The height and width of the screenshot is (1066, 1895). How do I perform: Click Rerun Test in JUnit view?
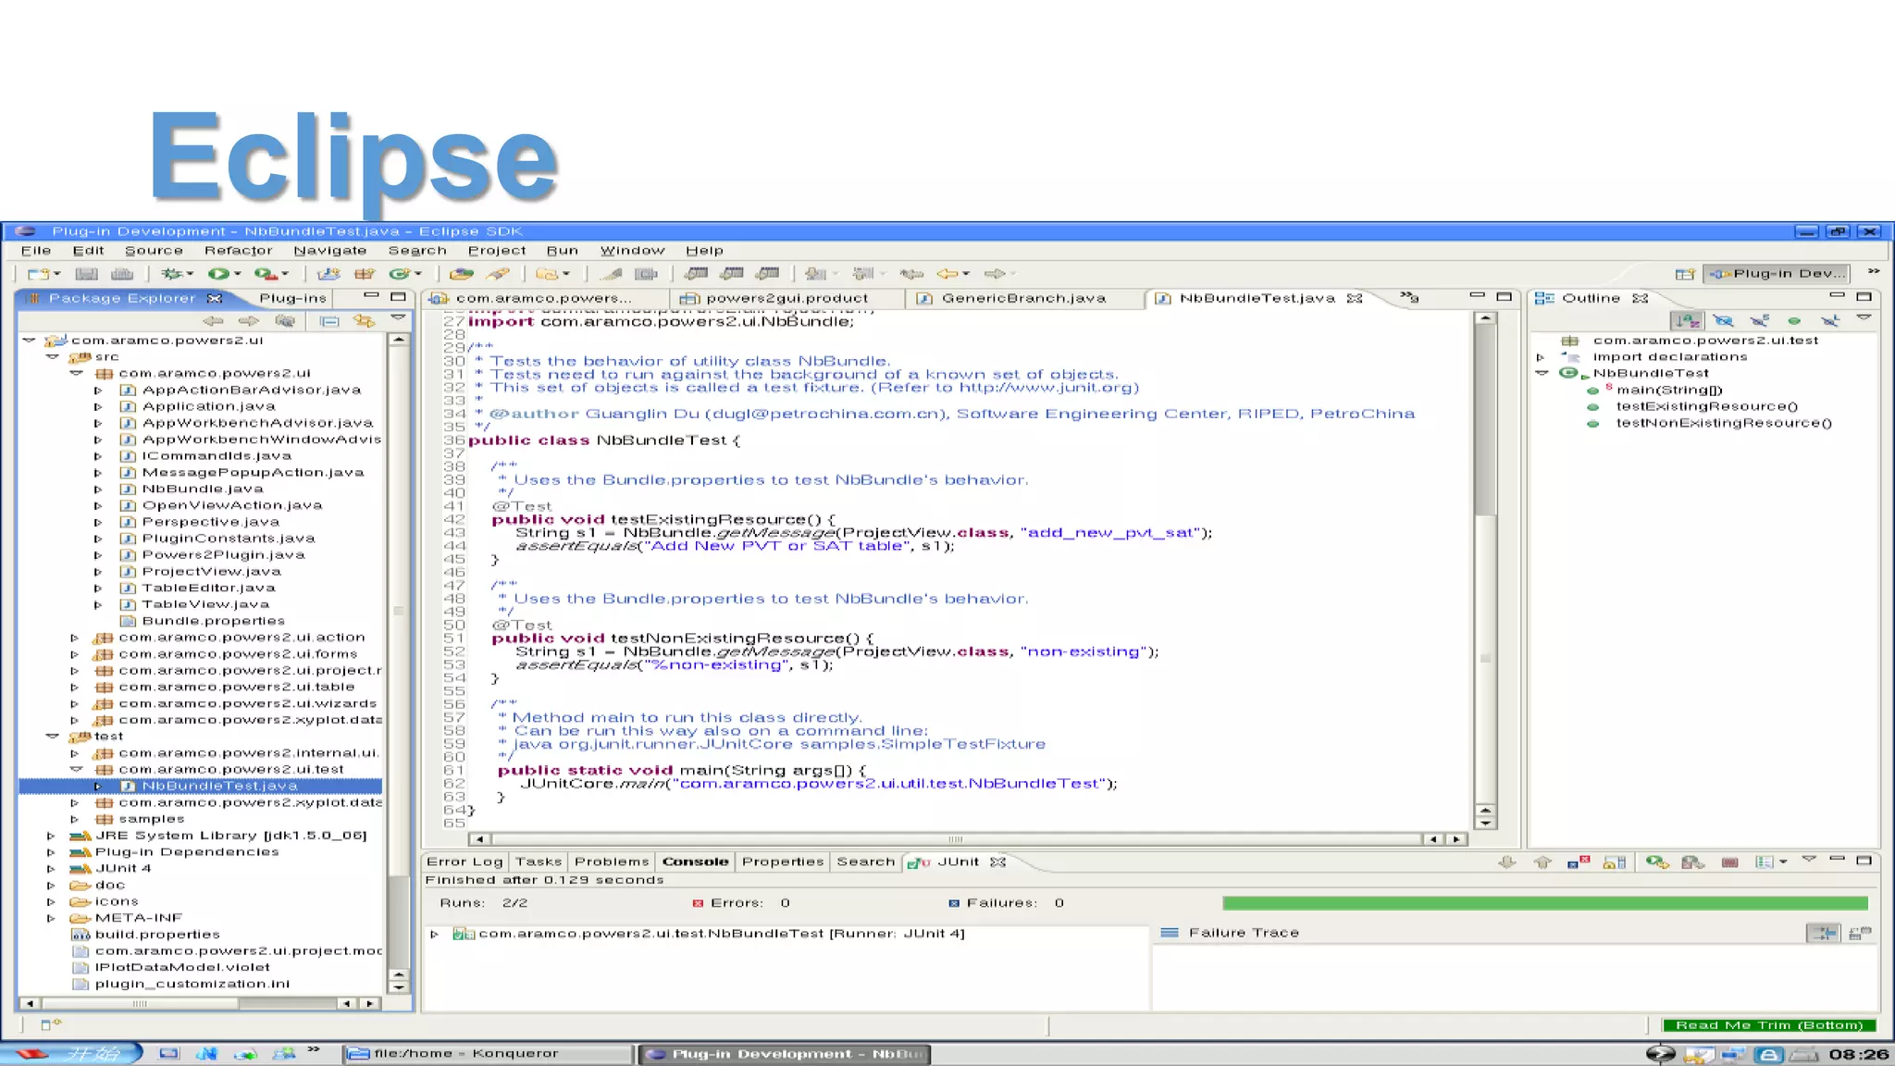click(1656, 862)
